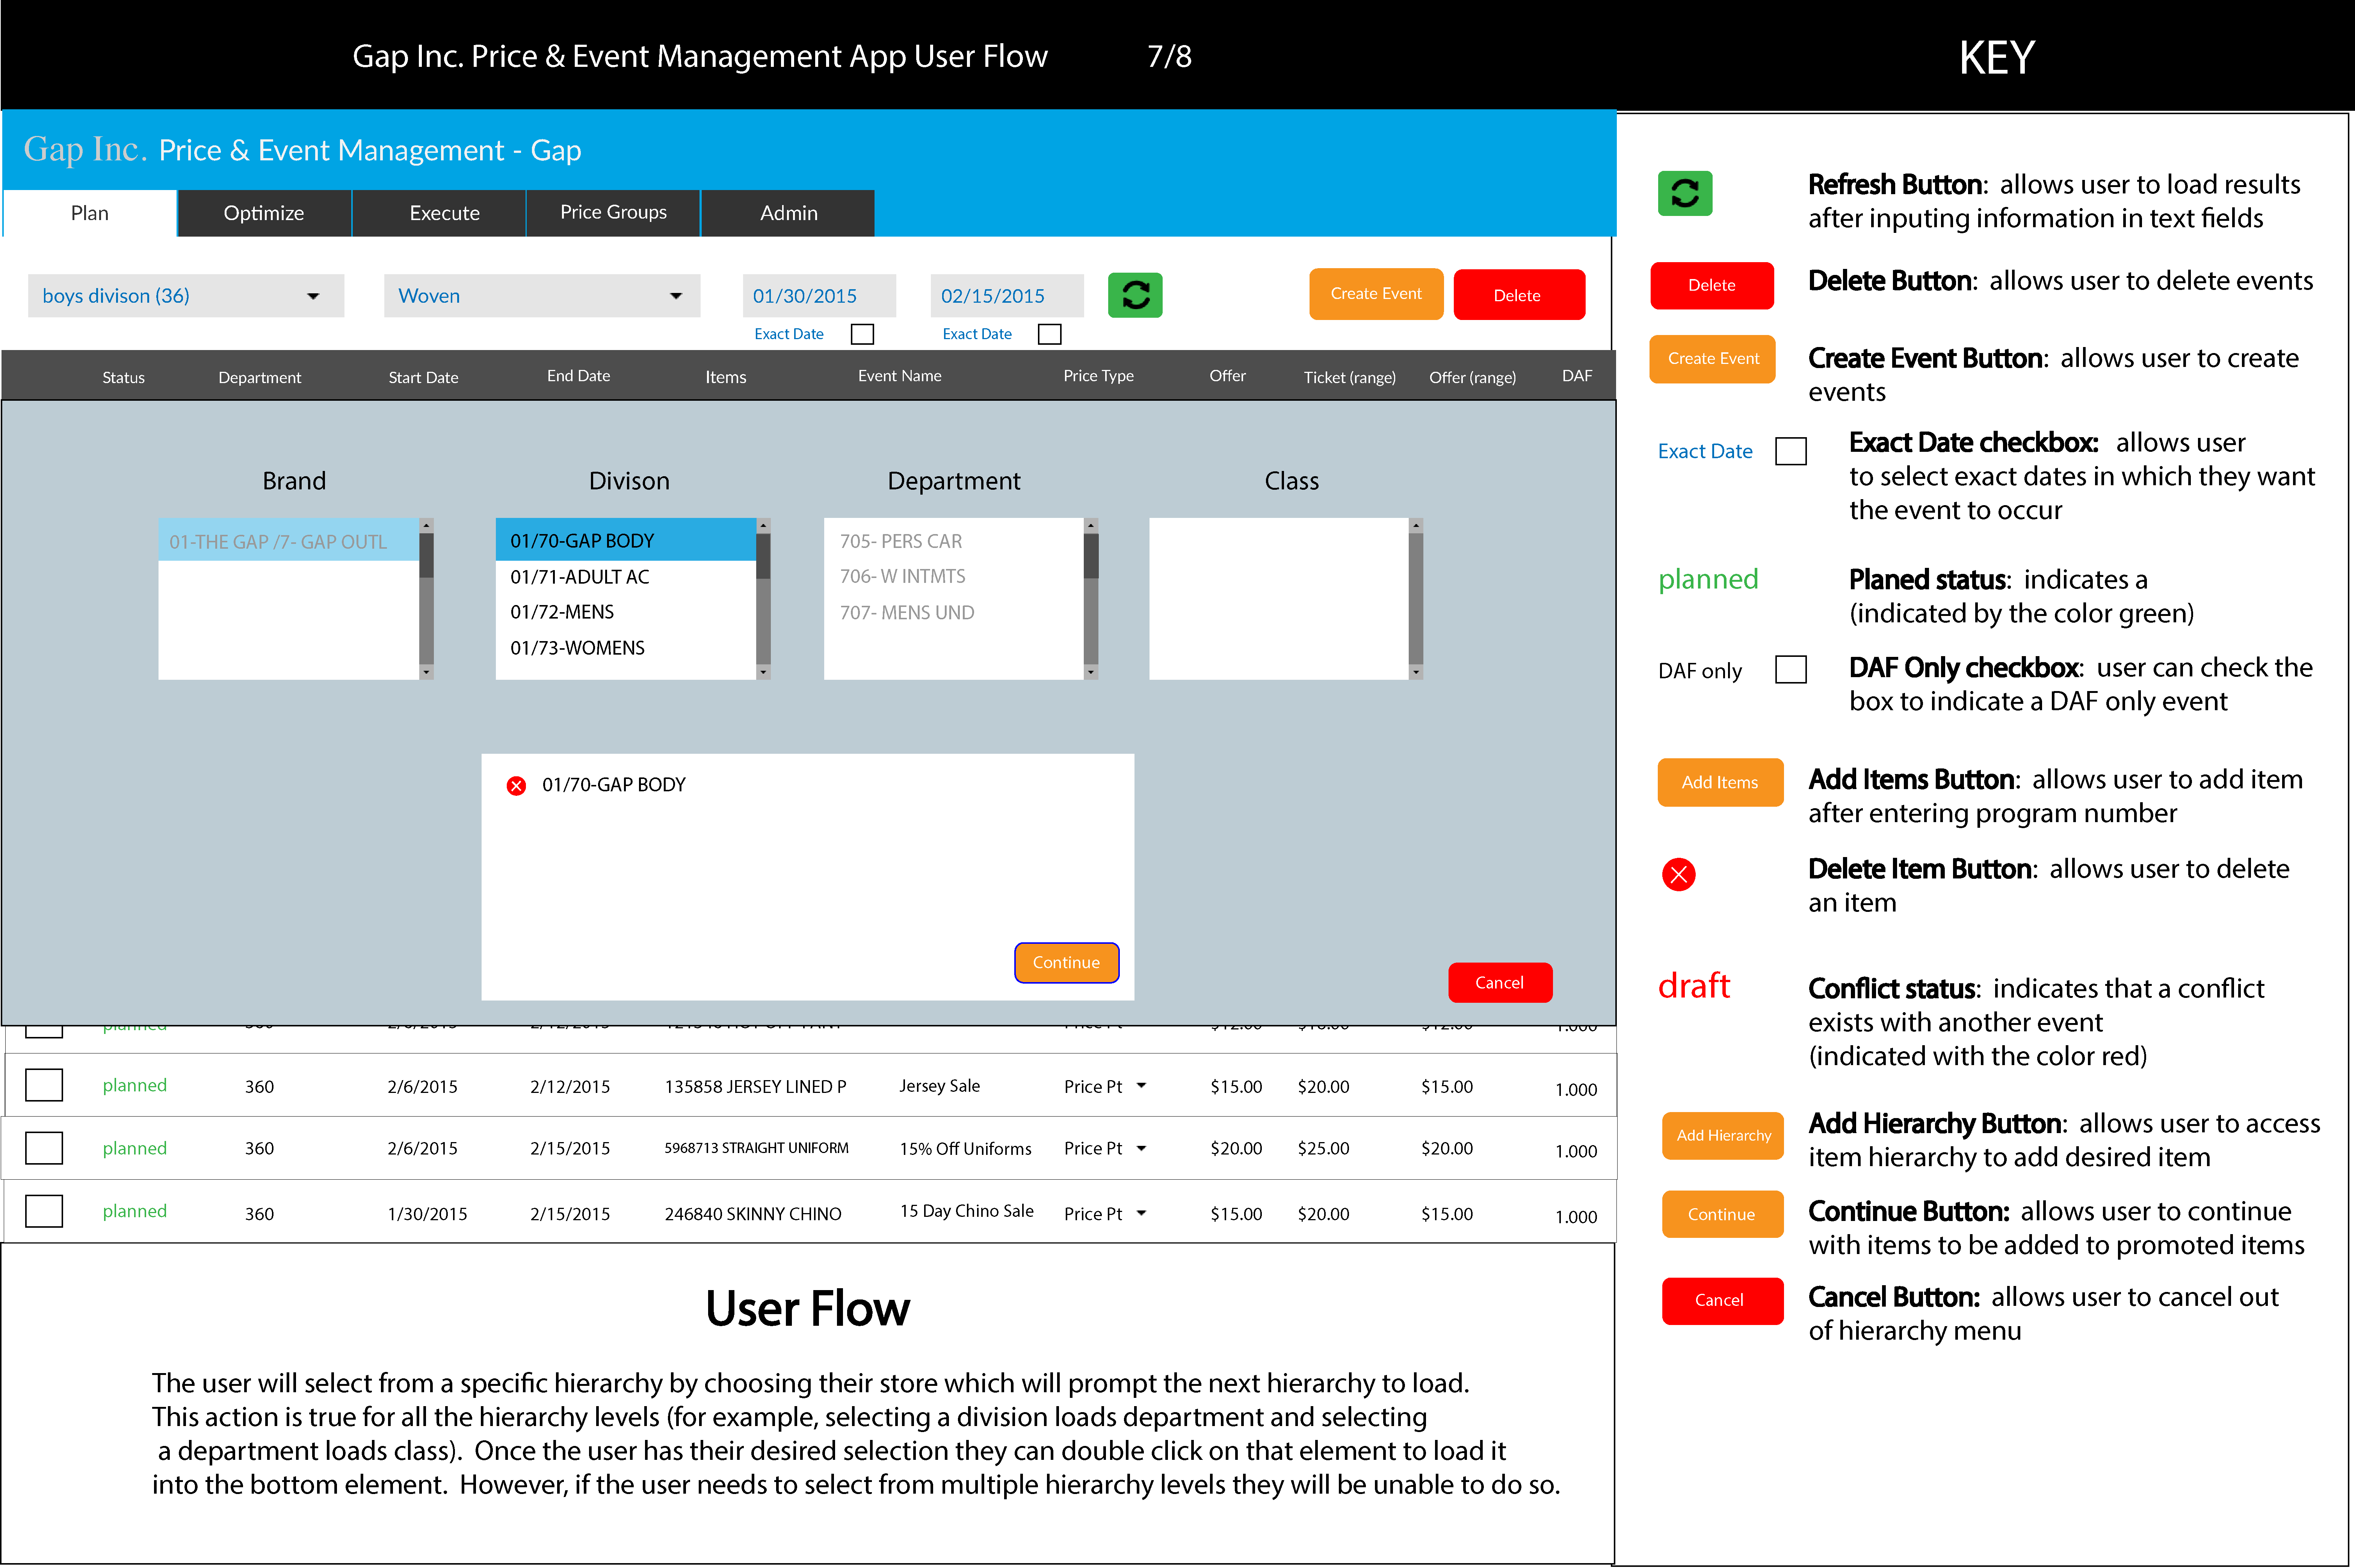The height and width of the screenshot is (1568, 2355).
Task: Click the refresh icon in the KEY panel
Action: click(x=1684, y=193)
